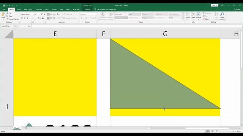Click the percent style icon

(86, 18)
